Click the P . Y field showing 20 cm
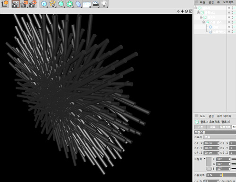The image size is (236, 182). pyautogui.click(x=211, y=148)
